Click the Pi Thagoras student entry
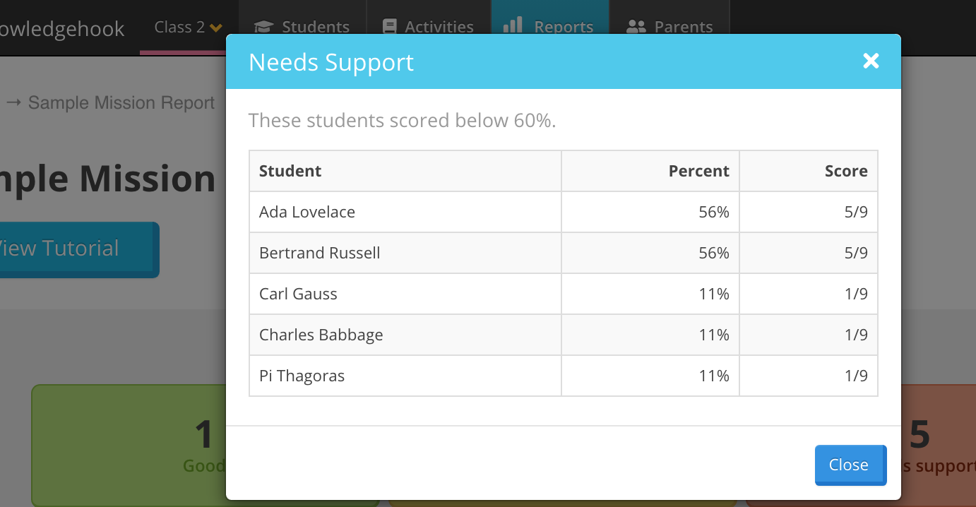 302,376
